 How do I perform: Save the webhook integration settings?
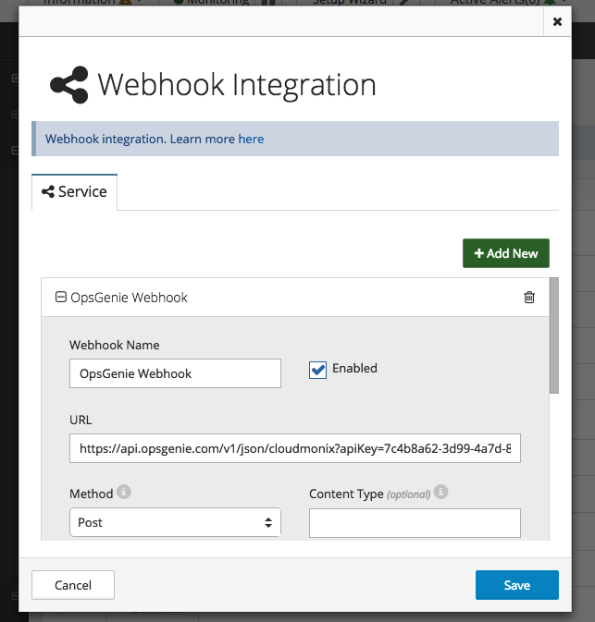pos(516,585)
